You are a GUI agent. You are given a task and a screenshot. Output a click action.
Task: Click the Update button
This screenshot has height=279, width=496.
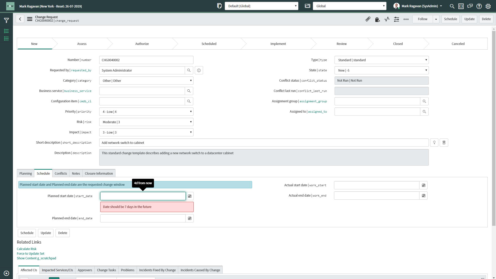coord(469,19)
